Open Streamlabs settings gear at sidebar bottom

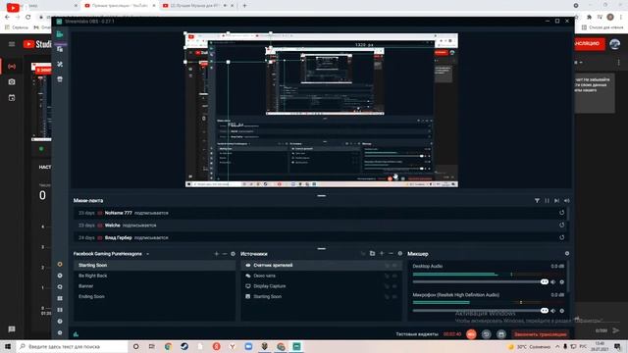[60, 332]
